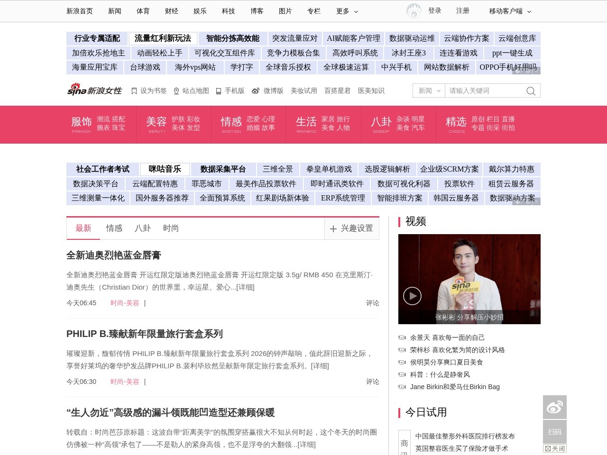Image resolution: width=607 pixels, height=455 pixels.
Task: Open the 新闻 search category dropdown
Action: click(428, 91)
